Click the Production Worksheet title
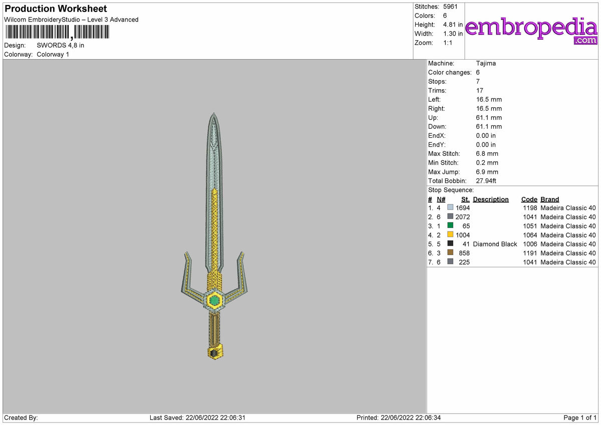The width and height of the screenshot is (601, 425). coord(55,9)
